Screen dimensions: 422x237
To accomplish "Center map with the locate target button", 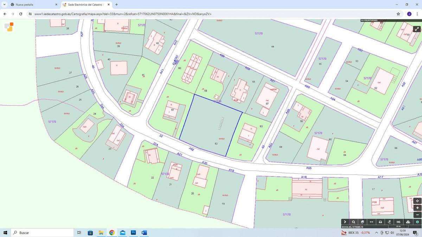I will [x=417, y=201].
